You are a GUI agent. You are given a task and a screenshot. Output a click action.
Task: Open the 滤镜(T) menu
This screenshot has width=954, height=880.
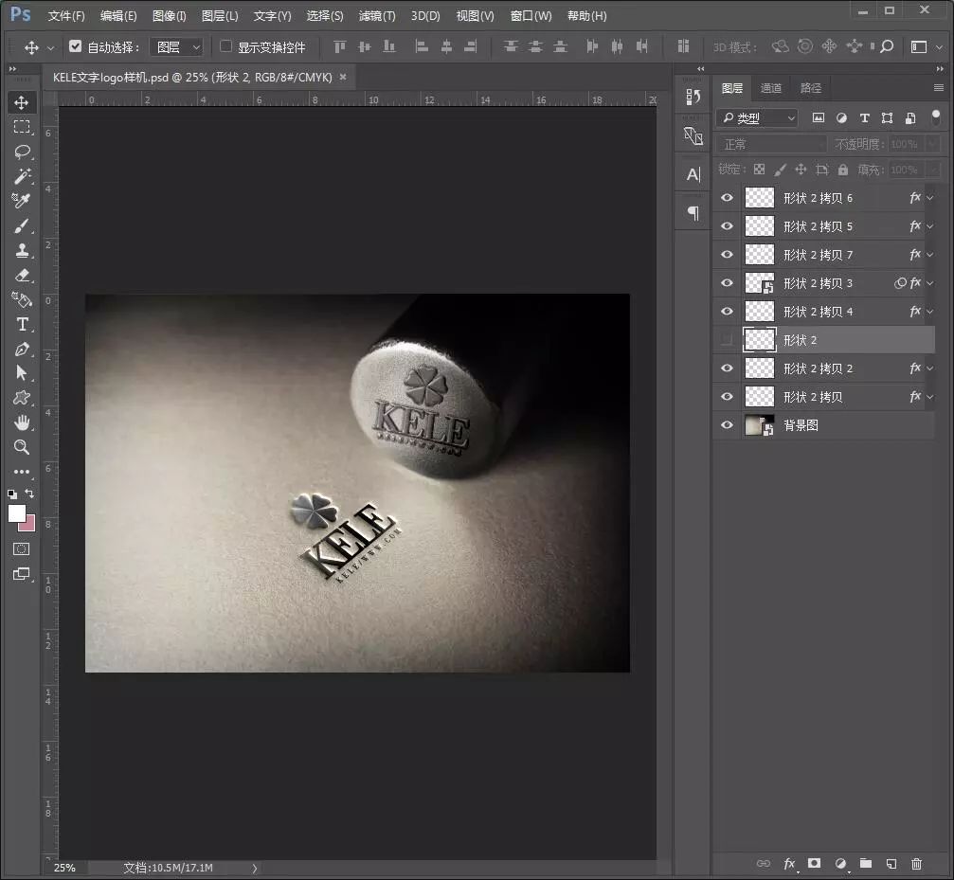point(377,16)
